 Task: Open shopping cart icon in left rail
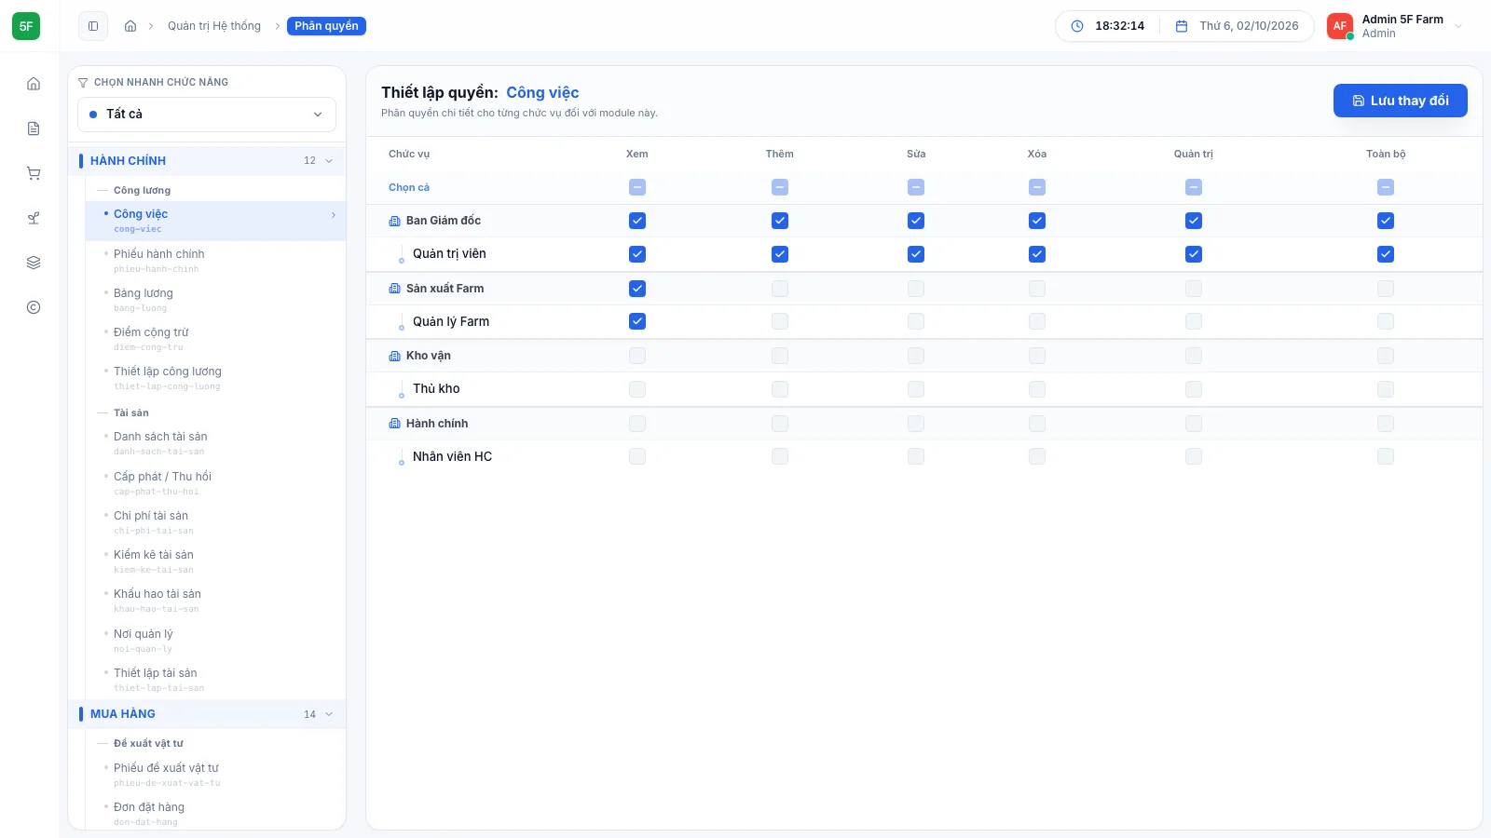34,173
